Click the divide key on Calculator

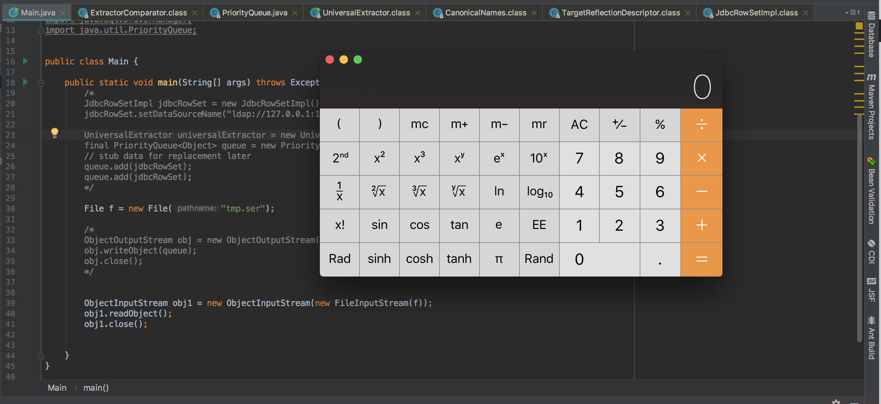[701, 125]
